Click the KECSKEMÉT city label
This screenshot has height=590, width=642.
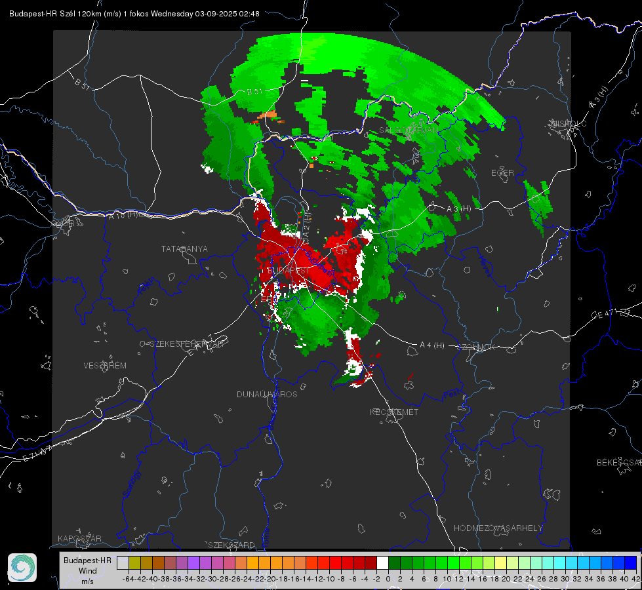pos(394,412)
